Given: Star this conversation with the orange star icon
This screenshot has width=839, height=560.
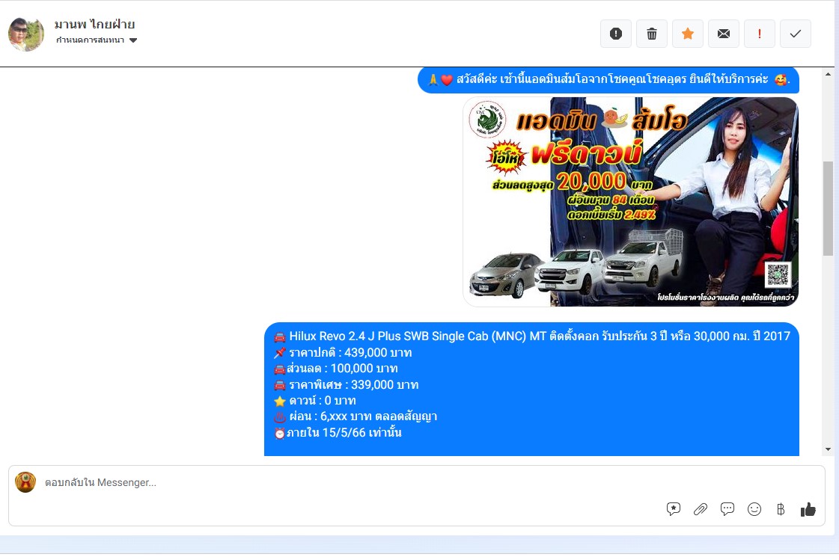Looking at the screenshot, I should [x=688, y=34].
